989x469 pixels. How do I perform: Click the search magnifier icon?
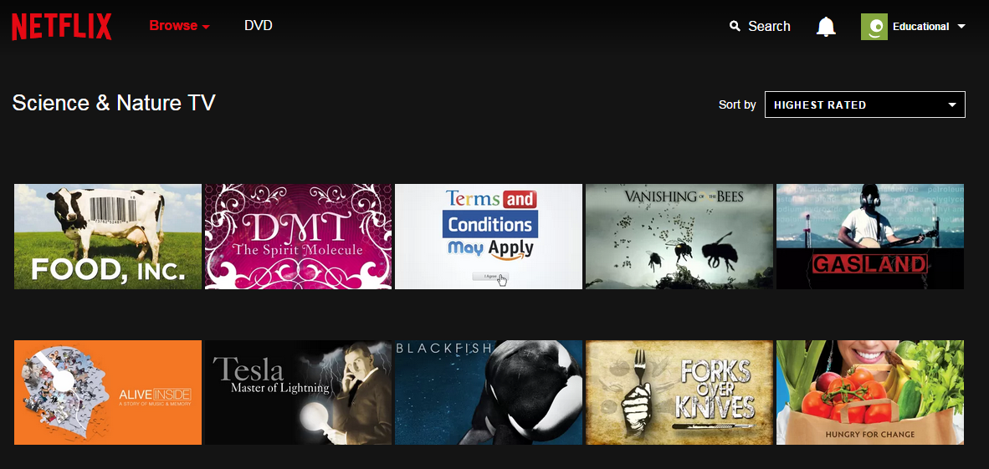735,27
